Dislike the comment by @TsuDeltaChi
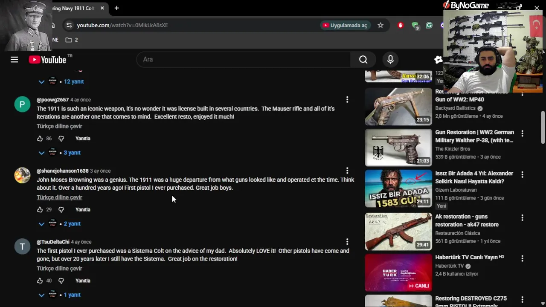The image size is (546, 307). click(x=61, y=281)
